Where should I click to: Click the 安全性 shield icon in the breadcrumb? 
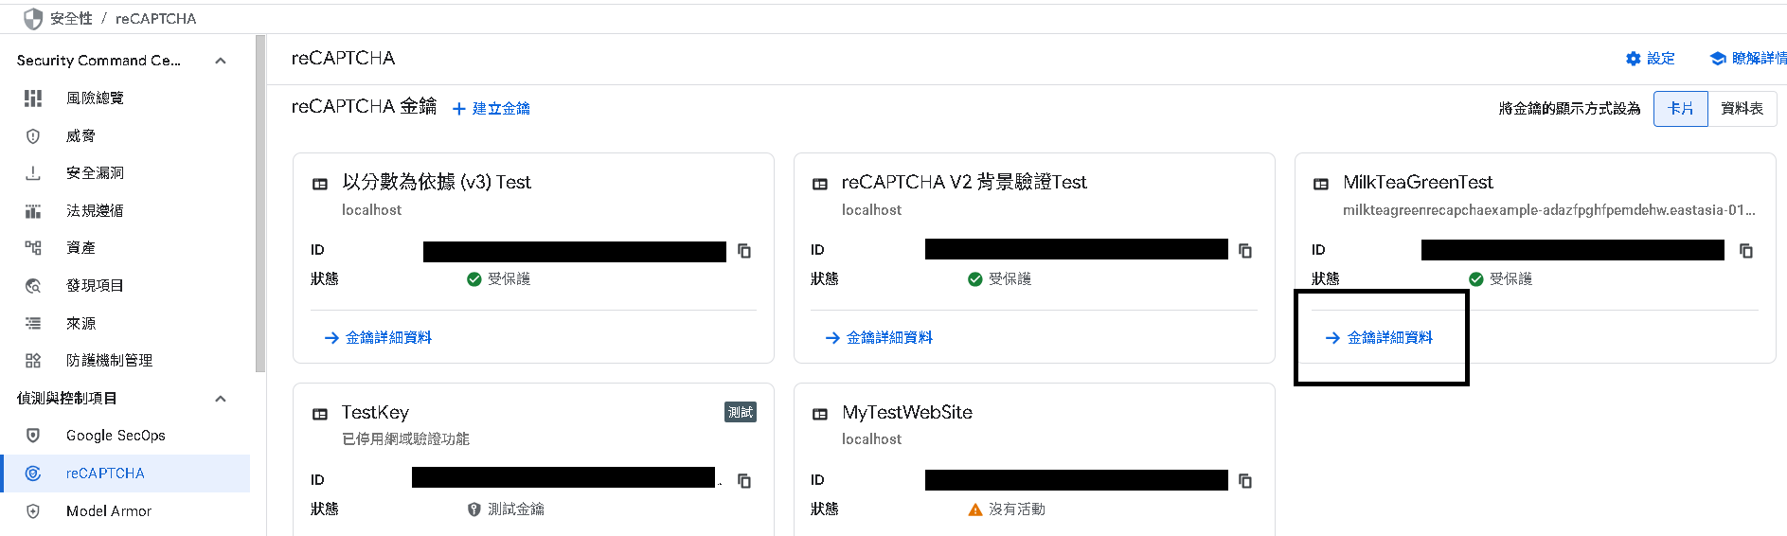[33, 19]
